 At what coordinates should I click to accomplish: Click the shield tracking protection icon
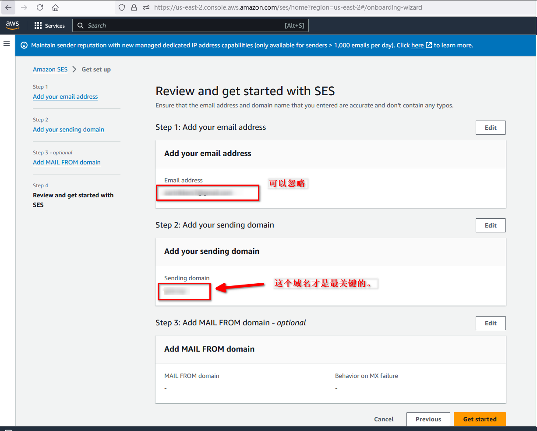tap(122, 7)
